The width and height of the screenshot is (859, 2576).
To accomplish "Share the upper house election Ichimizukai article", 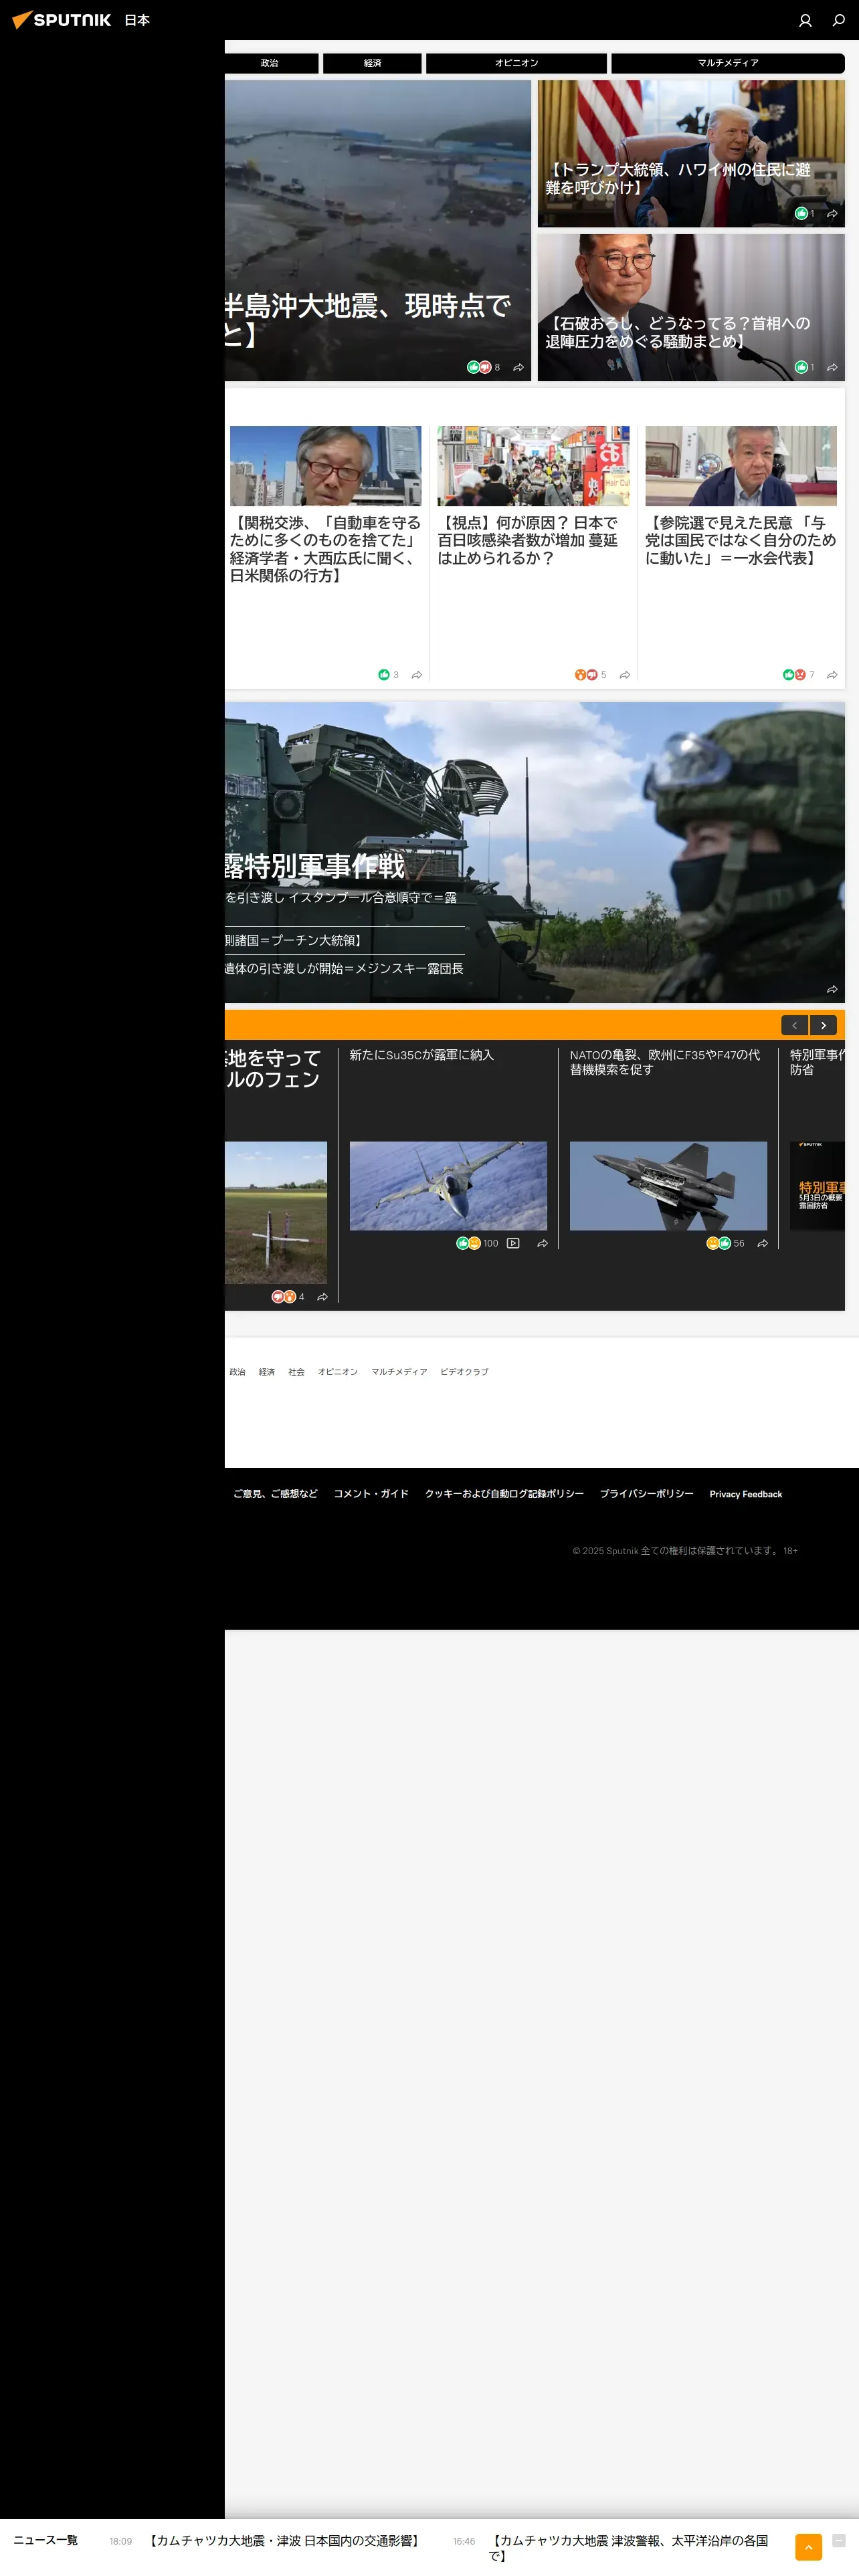I will click(832, 674).
